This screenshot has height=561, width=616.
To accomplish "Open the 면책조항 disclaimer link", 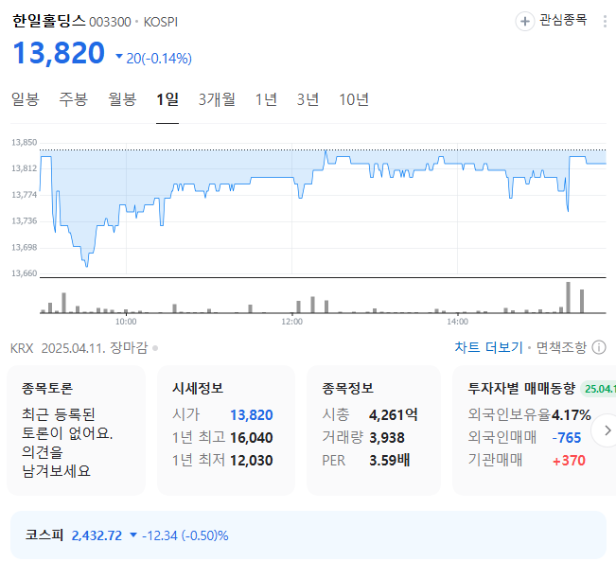I will click(x=561, y=348).
